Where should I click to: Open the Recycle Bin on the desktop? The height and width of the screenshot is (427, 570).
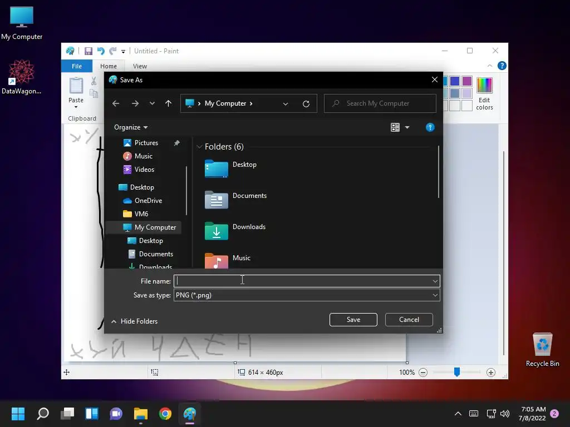click(x=542, y=350)
